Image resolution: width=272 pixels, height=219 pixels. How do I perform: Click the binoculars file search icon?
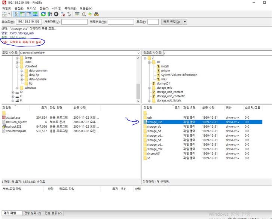tap(96, 14)
